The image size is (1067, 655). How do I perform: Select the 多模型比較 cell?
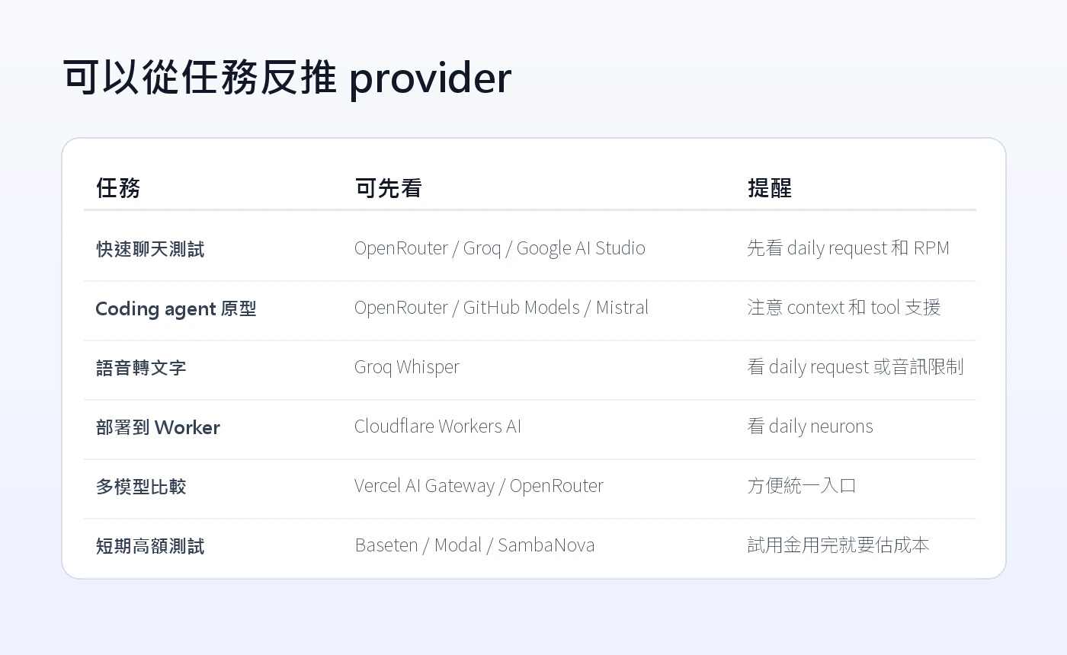[141, 487]
